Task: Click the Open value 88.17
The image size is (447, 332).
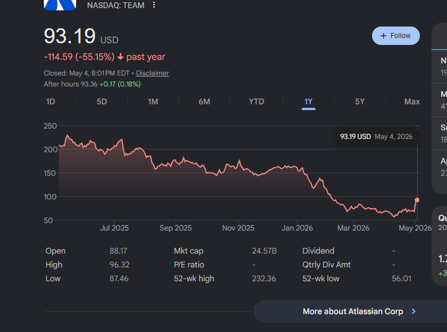Action: click(x=118, y=251)
